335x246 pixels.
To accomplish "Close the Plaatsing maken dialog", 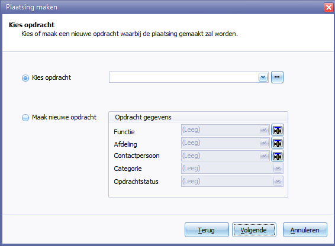I will click(328, 8).
